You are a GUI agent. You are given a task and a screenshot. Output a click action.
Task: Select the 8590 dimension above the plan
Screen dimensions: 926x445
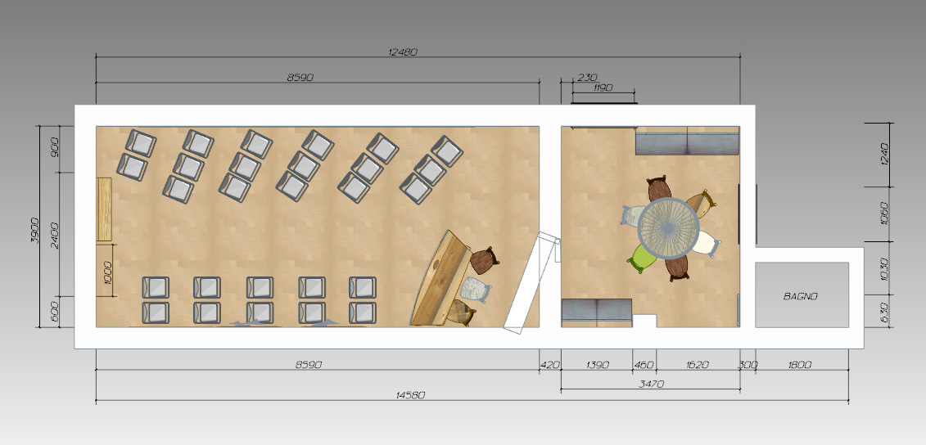300,78
